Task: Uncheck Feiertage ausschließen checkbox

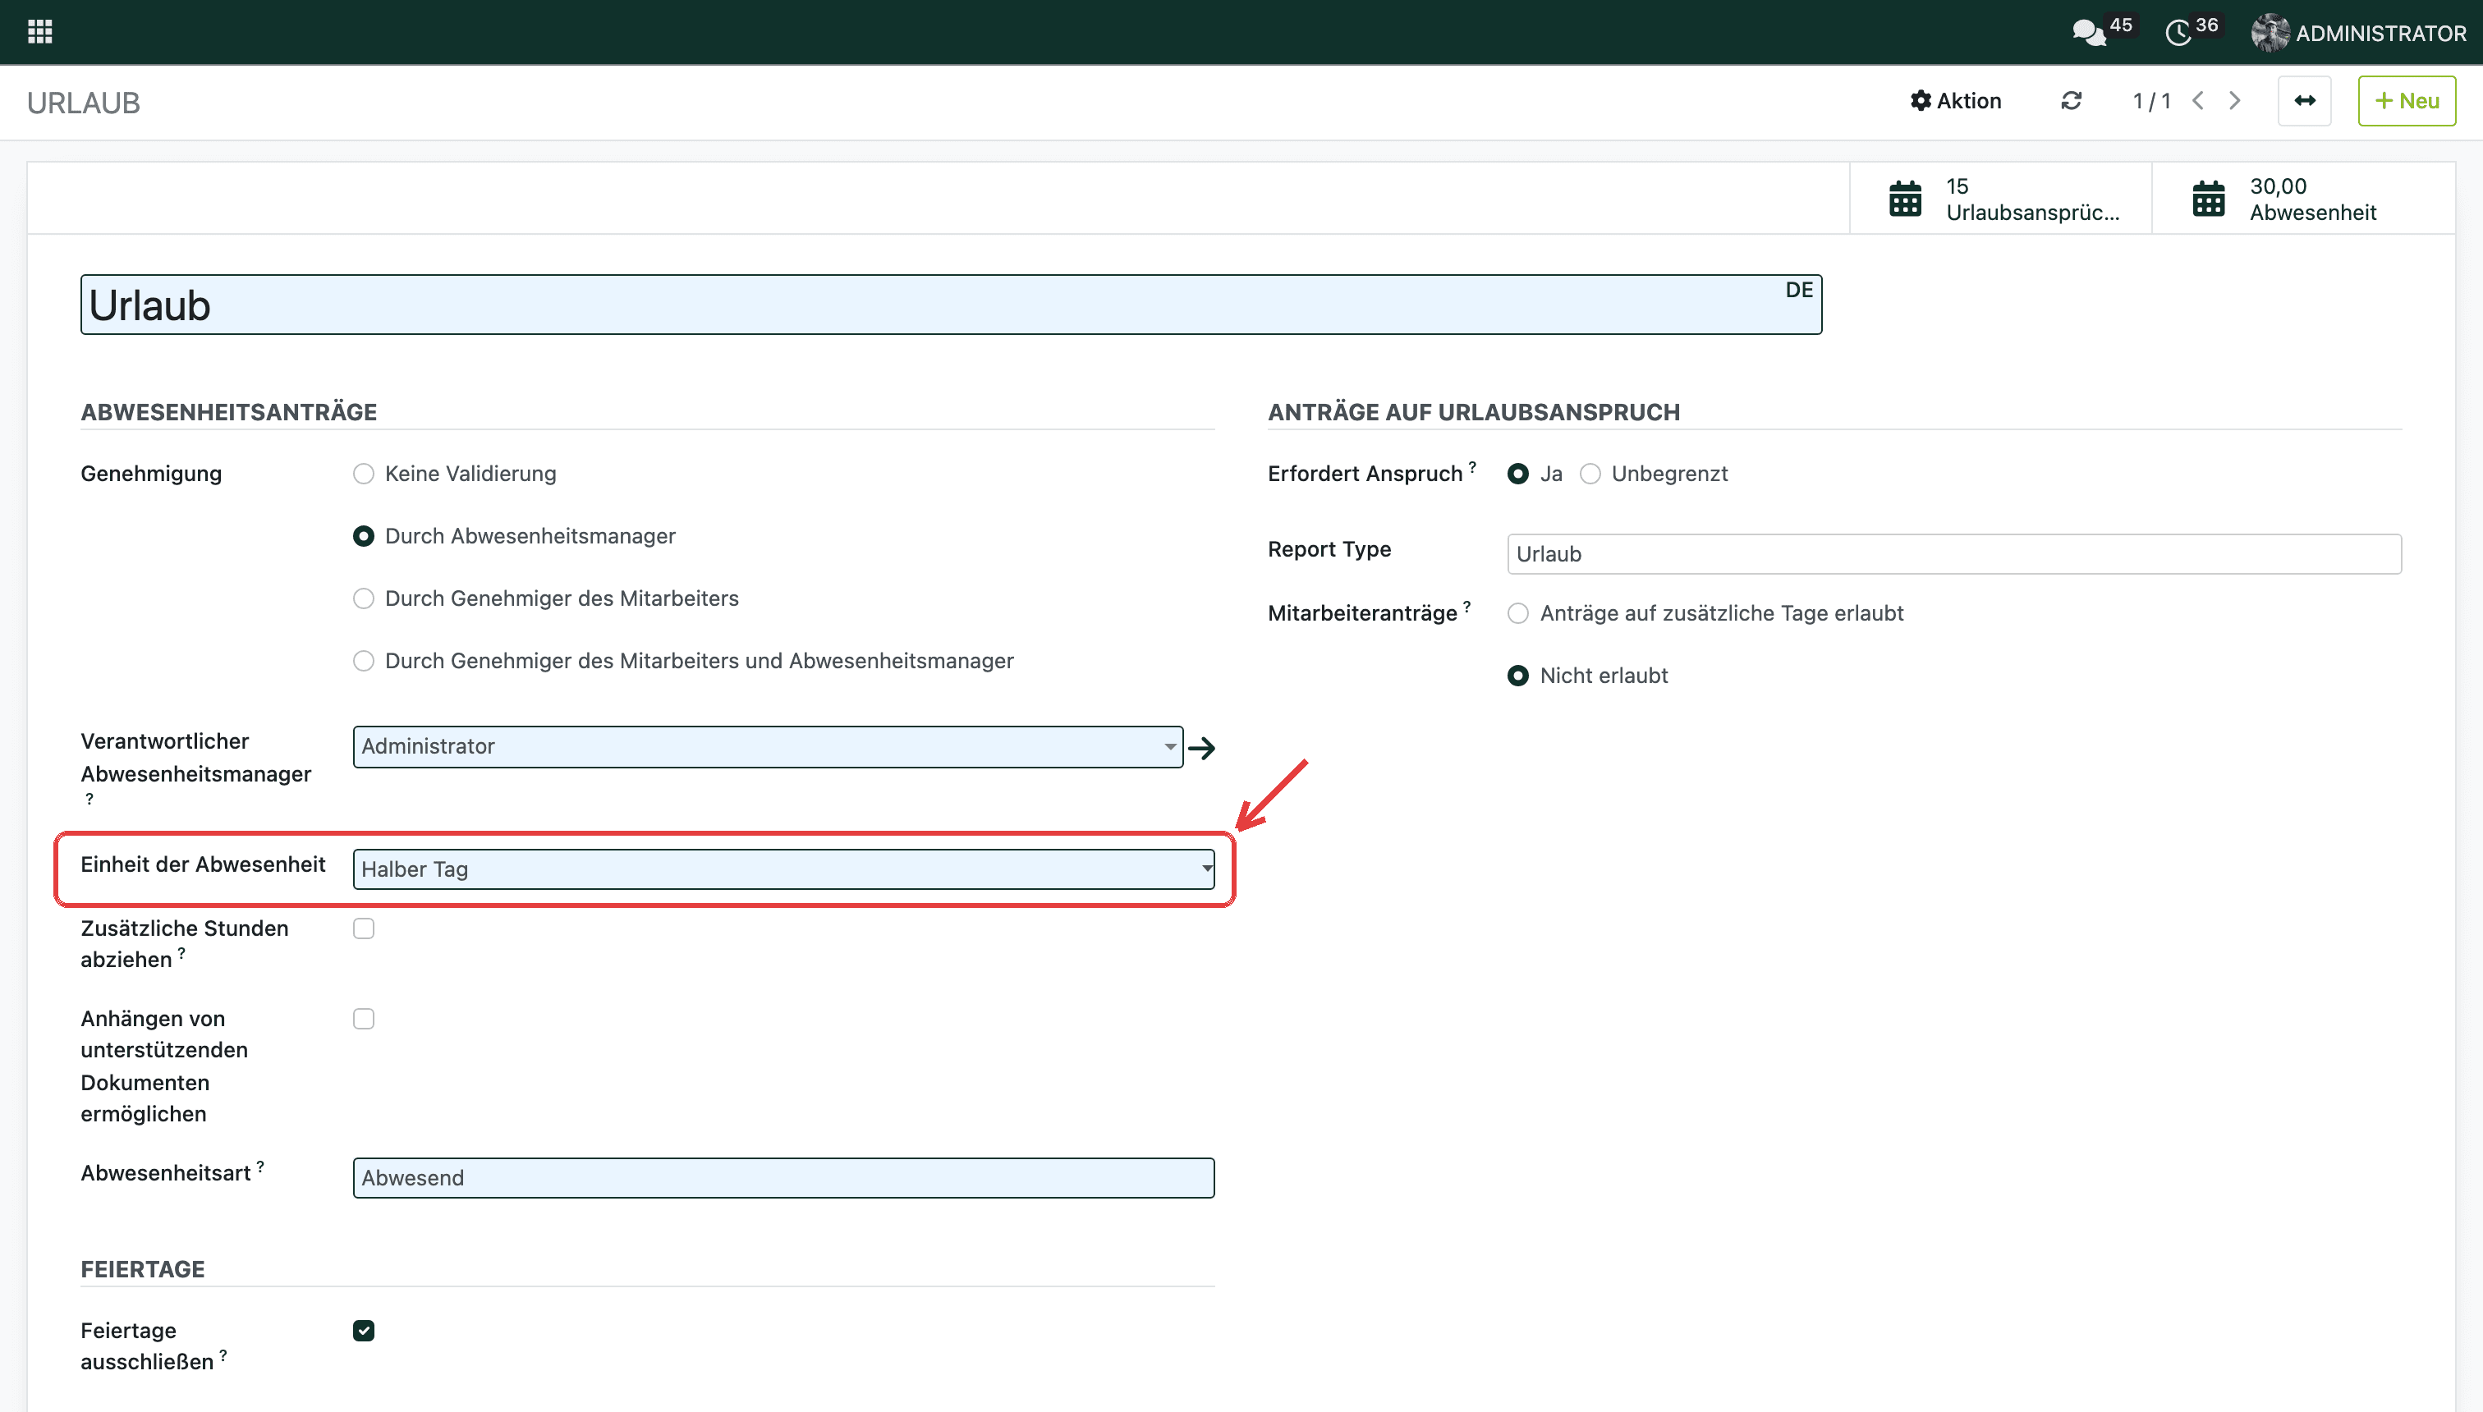Action: click(x=364, y=1331)
